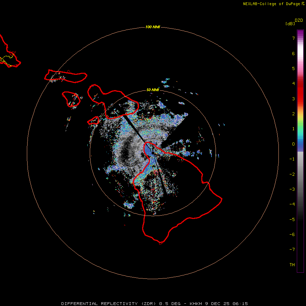Click the -6 value on color scale
This screenshot has width=306, height=306.
292,235
